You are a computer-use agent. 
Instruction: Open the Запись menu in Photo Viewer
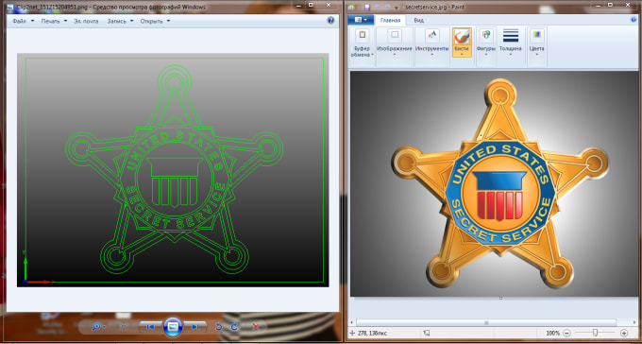[x=120, y=21]
